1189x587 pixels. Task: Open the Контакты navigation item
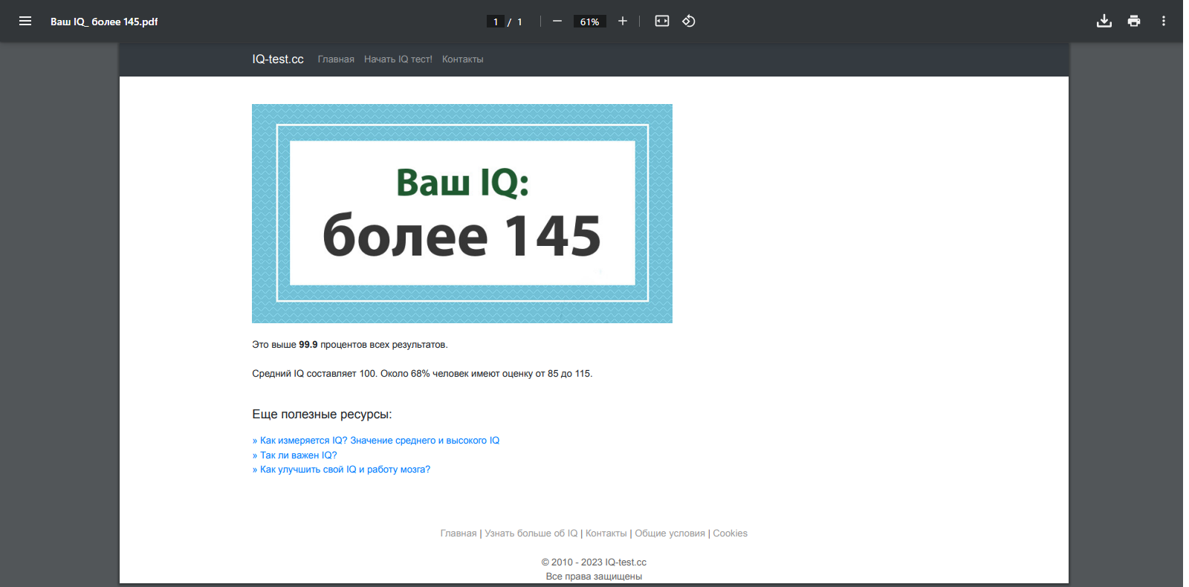(462, 59)
